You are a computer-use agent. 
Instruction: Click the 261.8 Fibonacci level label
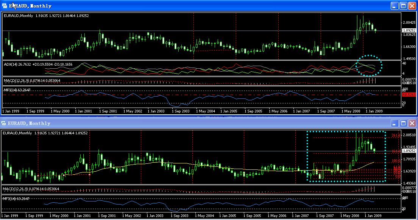396,135
